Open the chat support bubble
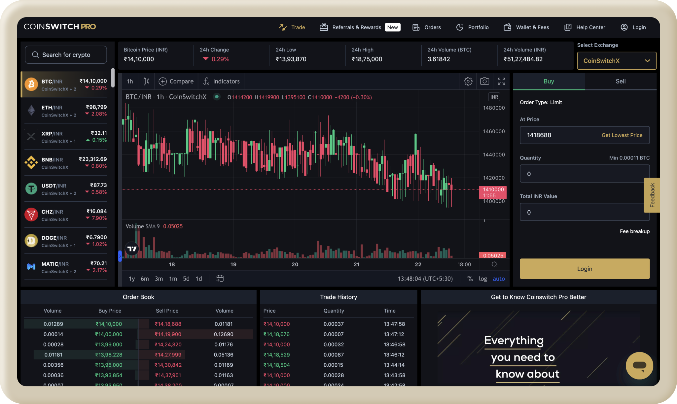The height and width of the screenshot is (404, 677). 639,365
